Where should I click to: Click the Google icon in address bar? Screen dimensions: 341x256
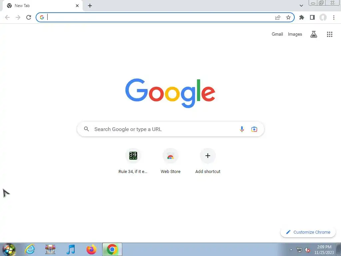click(42, 17)
